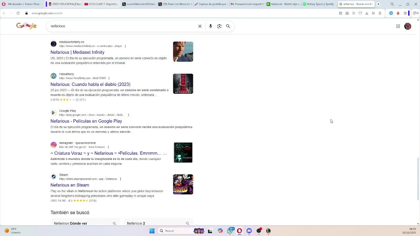This screenshot has height=236, width=420.
Task: Open Discord from the taskbar
Action: coord(249,231)
